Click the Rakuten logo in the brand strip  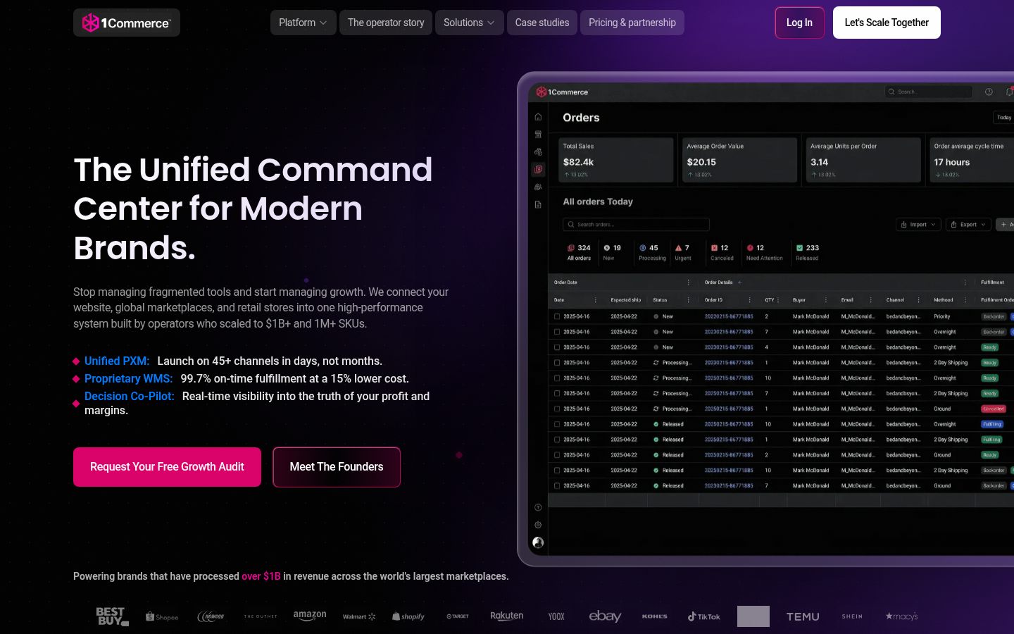507,616
